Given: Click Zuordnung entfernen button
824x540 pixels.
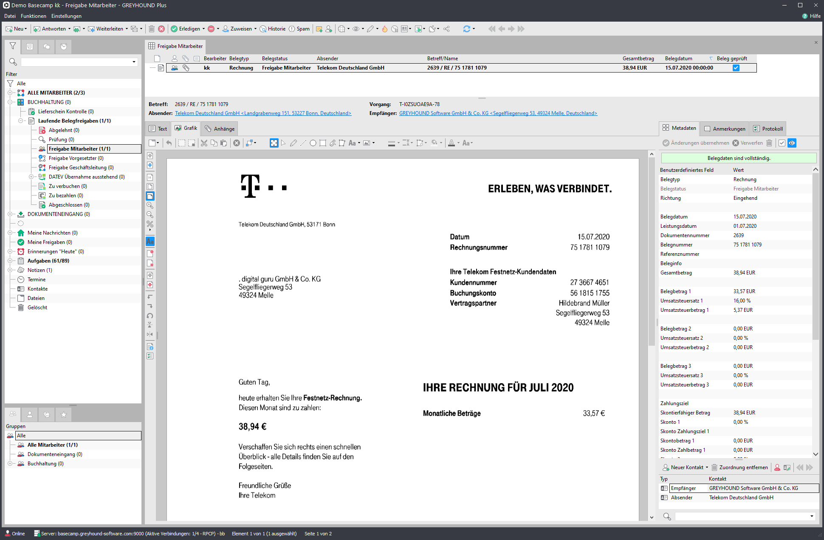Looking at the screenshot, I should (x=739, y=467).
